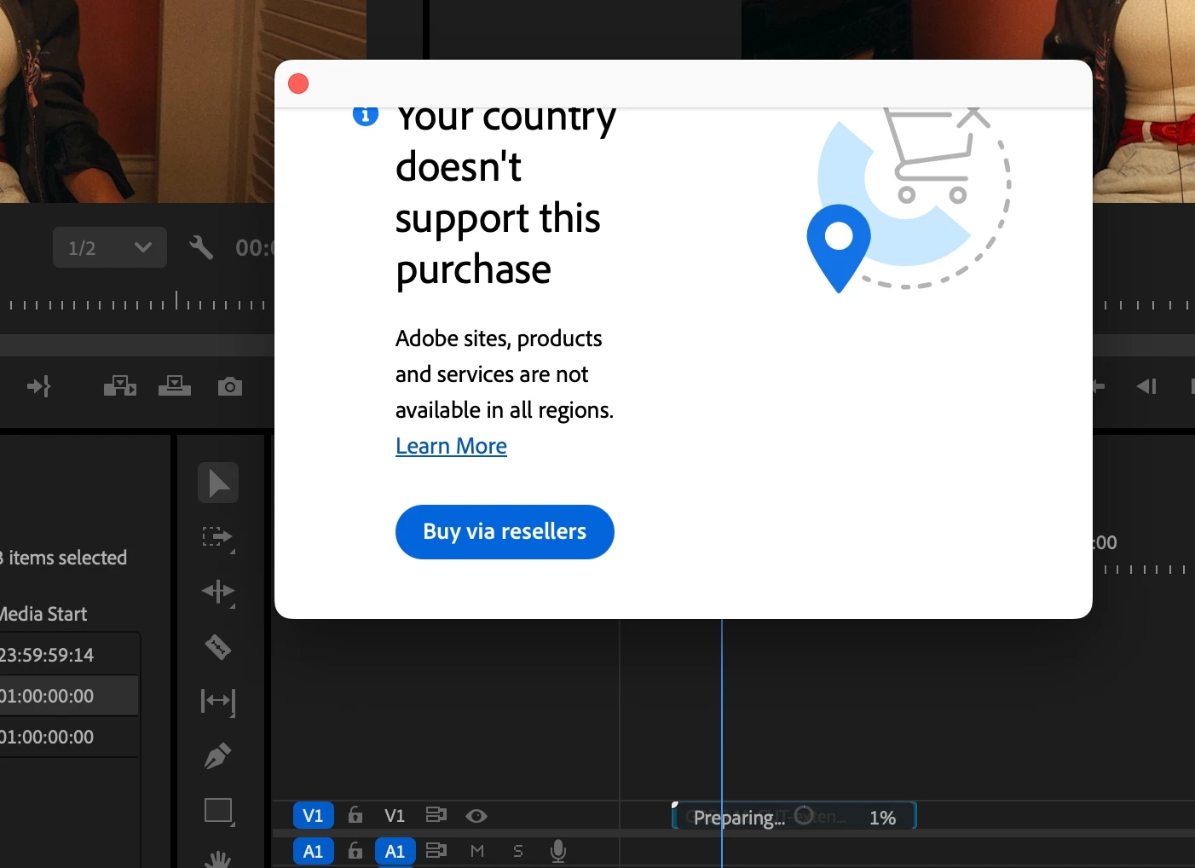This screenshot has width=1195, height=868.
Task: Select the Pen tool
Action: pos(217,755)
